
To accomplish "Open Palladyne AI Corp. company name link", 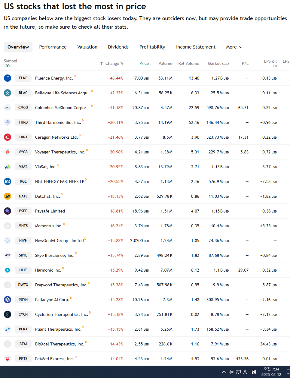I will tap(52, 300).
